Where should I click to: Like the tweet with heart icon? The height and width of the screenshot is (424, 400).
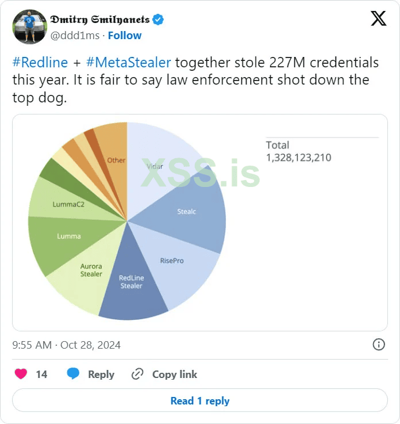pos(21,374)
